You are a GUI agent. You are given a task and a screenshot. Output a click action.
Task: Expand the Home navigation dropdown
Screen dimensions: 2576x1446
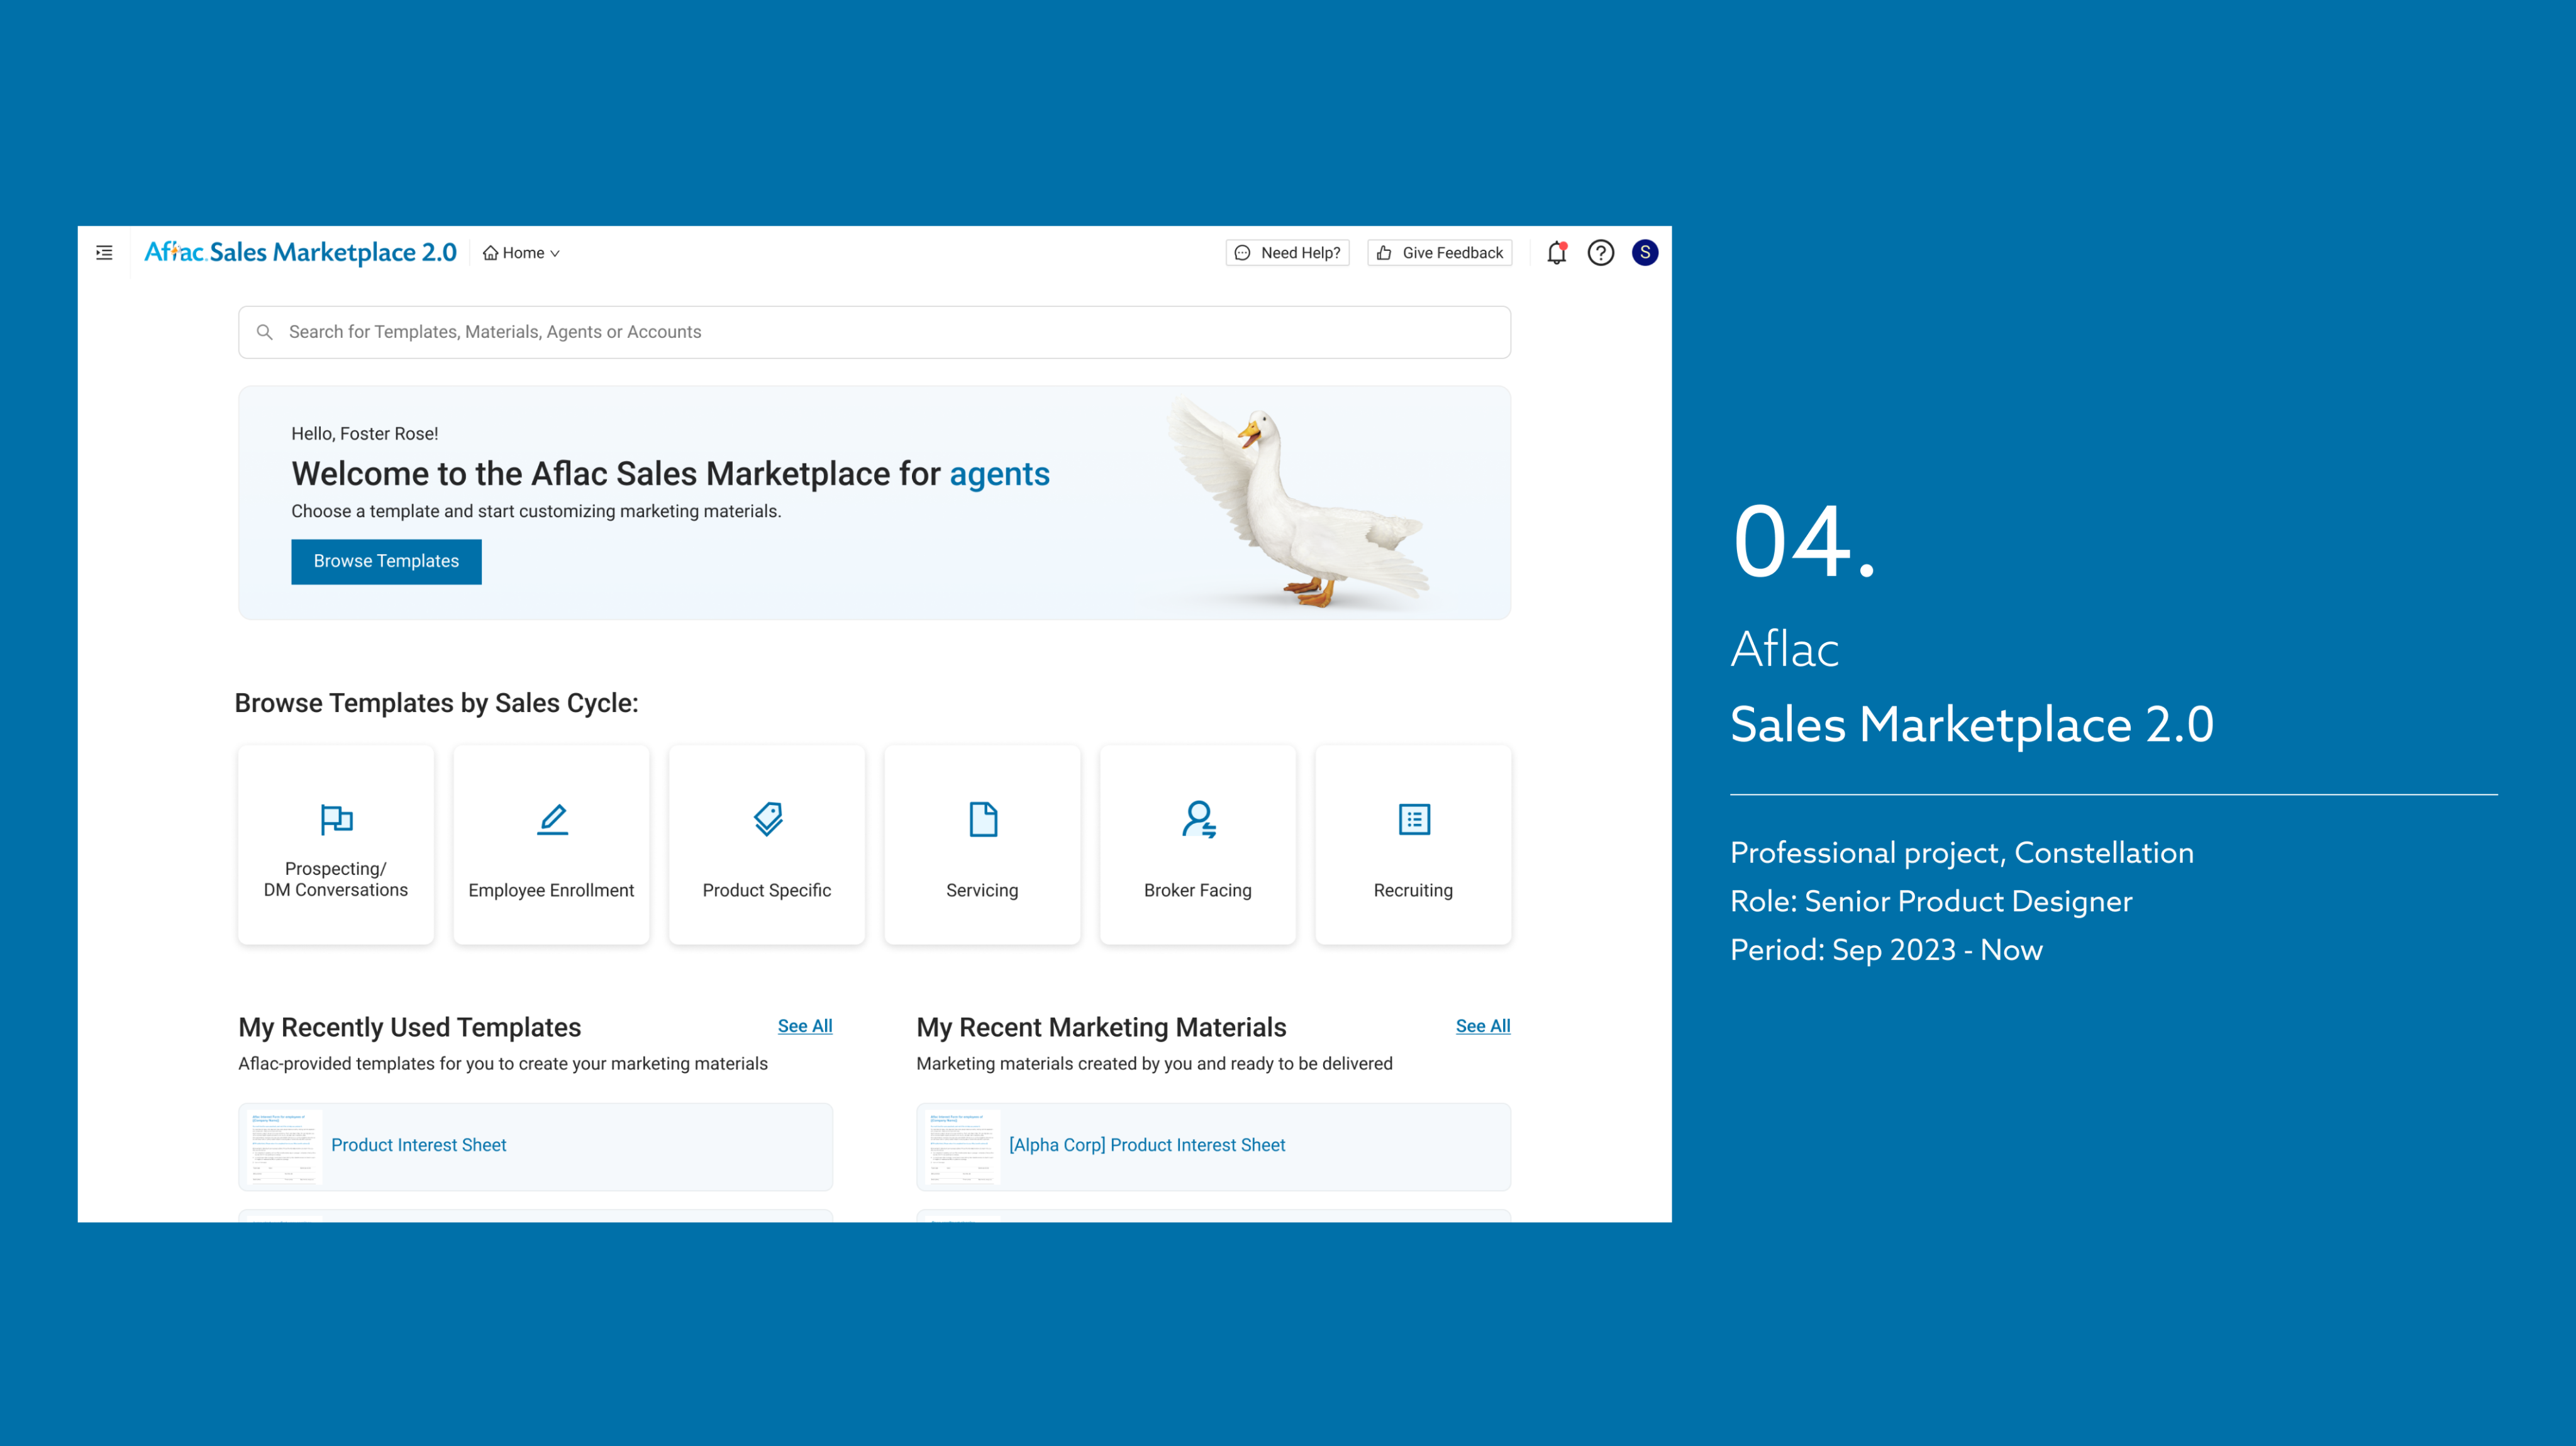pos(521,253)
